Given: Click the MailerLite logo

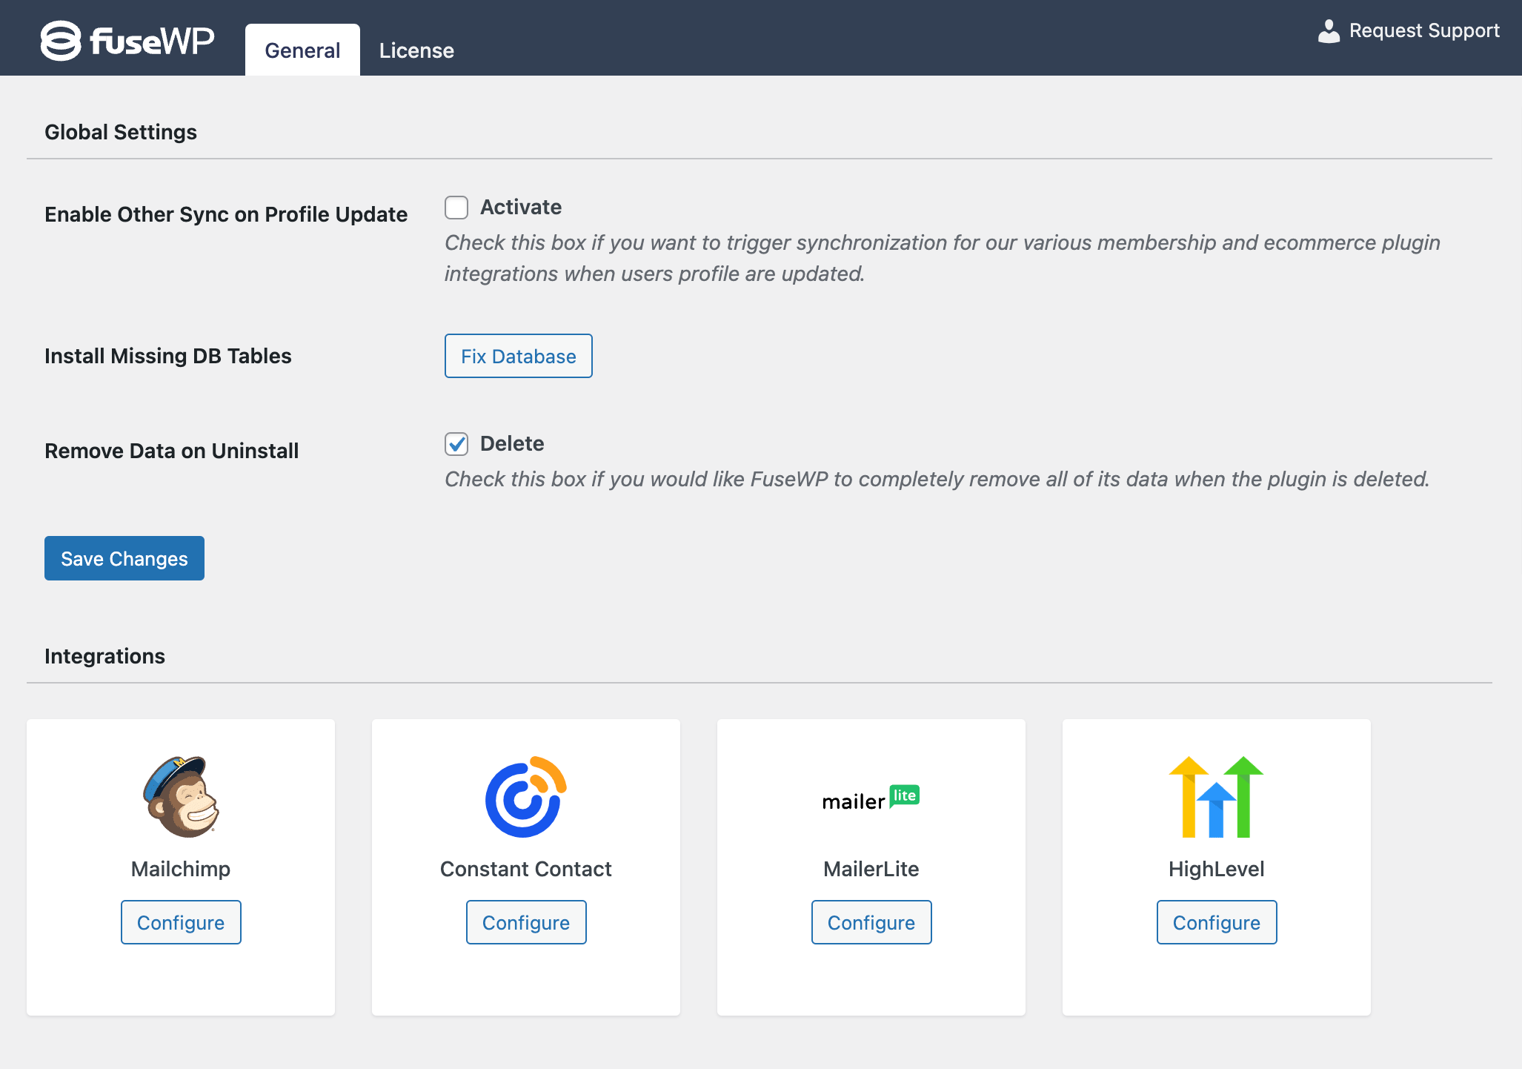Looking at the screenshot, I should [871, 798].
